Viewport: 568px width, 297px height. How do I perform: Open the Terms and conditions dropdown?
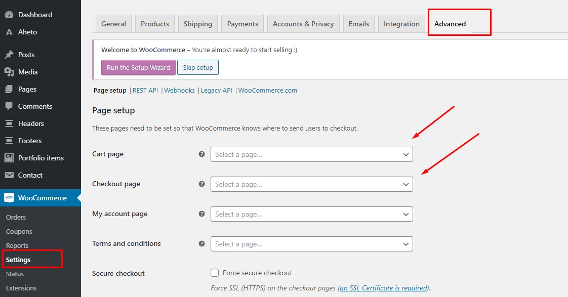point(311,244)
